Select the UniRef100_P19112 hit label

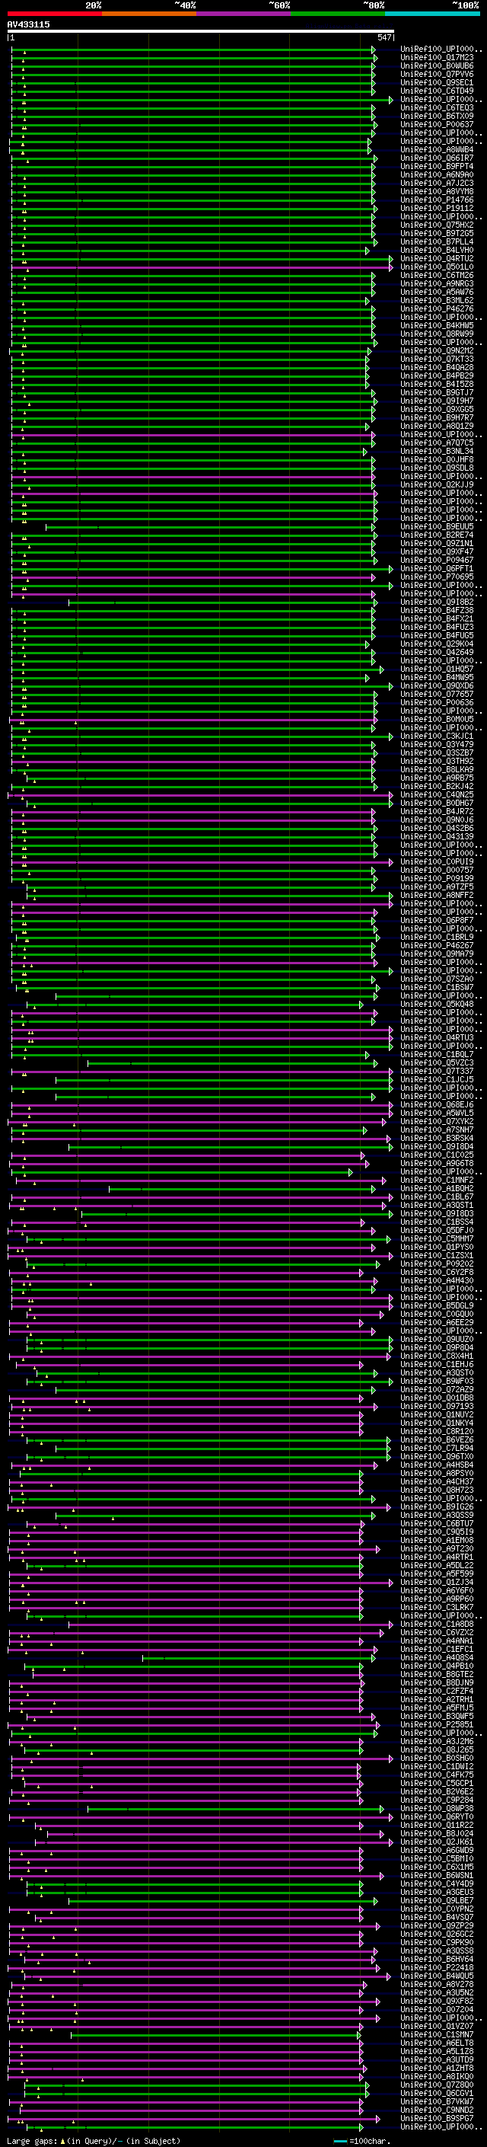pos(437,209)
